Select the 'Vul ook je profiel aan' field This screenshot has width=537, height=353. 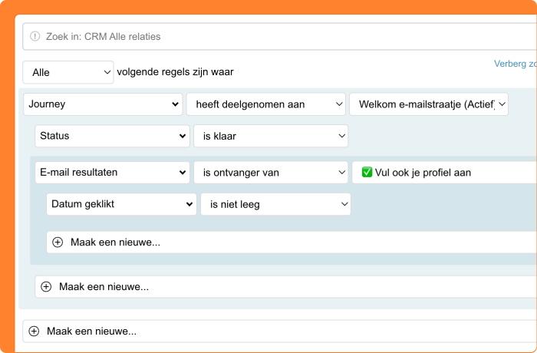tap(444, 173)
